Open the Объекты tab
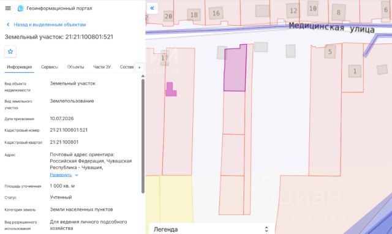 tap(75, 67)
